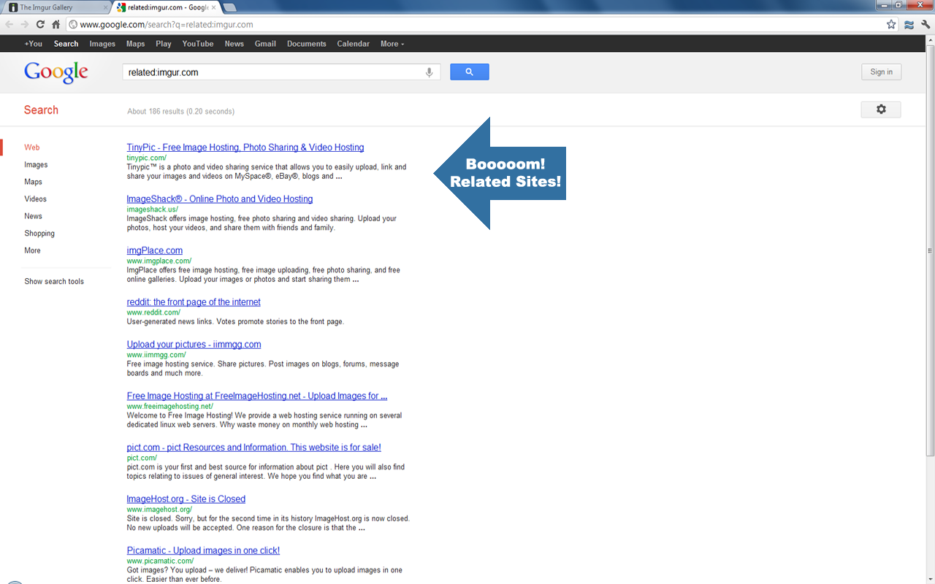Viewport: 935px width, 584px height.
Task: Close the related:imgur.com tab
Action: click(214, 7)
